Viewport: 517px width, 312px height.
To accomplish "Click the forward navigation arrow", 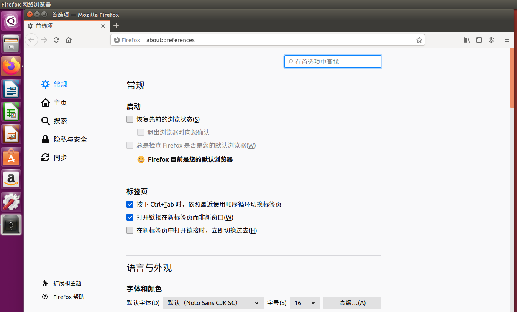I will click(44, 40).
